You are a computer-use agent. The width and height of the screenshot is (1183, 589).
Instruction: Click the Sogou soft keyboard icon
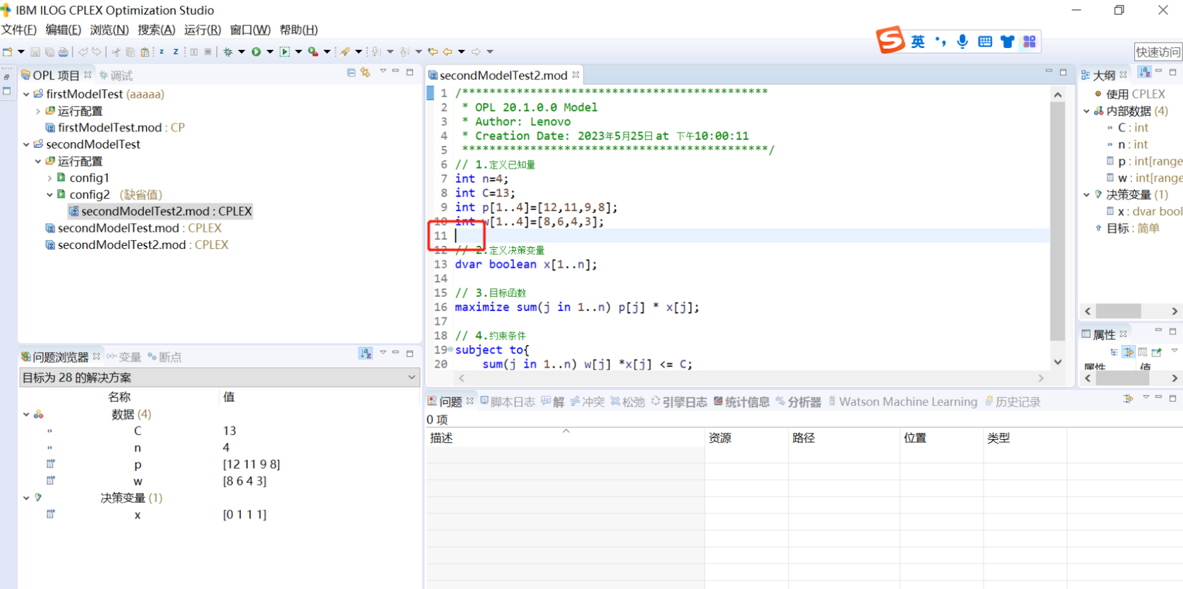point(985,42)
